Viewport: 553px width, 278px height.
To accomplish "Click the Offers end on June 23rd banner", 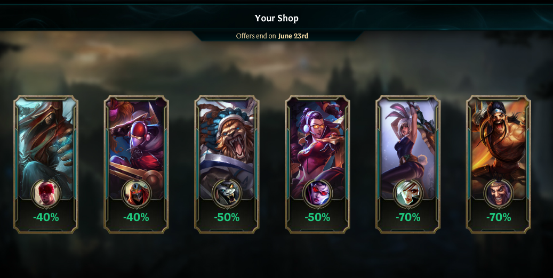I will pyautogui.click(x=273, y=36).
